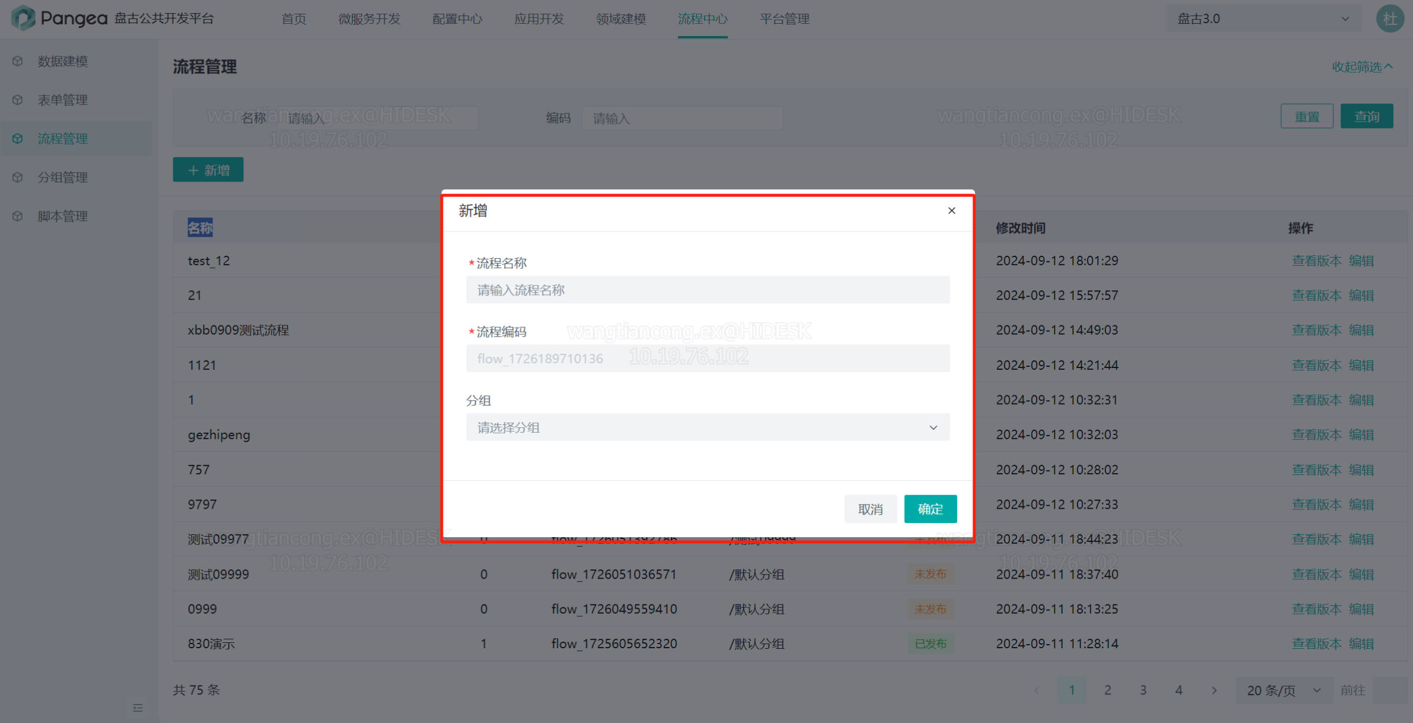Click the 查询 search button
Screen dimensions: 1413x723
[x=1367, y=116]
